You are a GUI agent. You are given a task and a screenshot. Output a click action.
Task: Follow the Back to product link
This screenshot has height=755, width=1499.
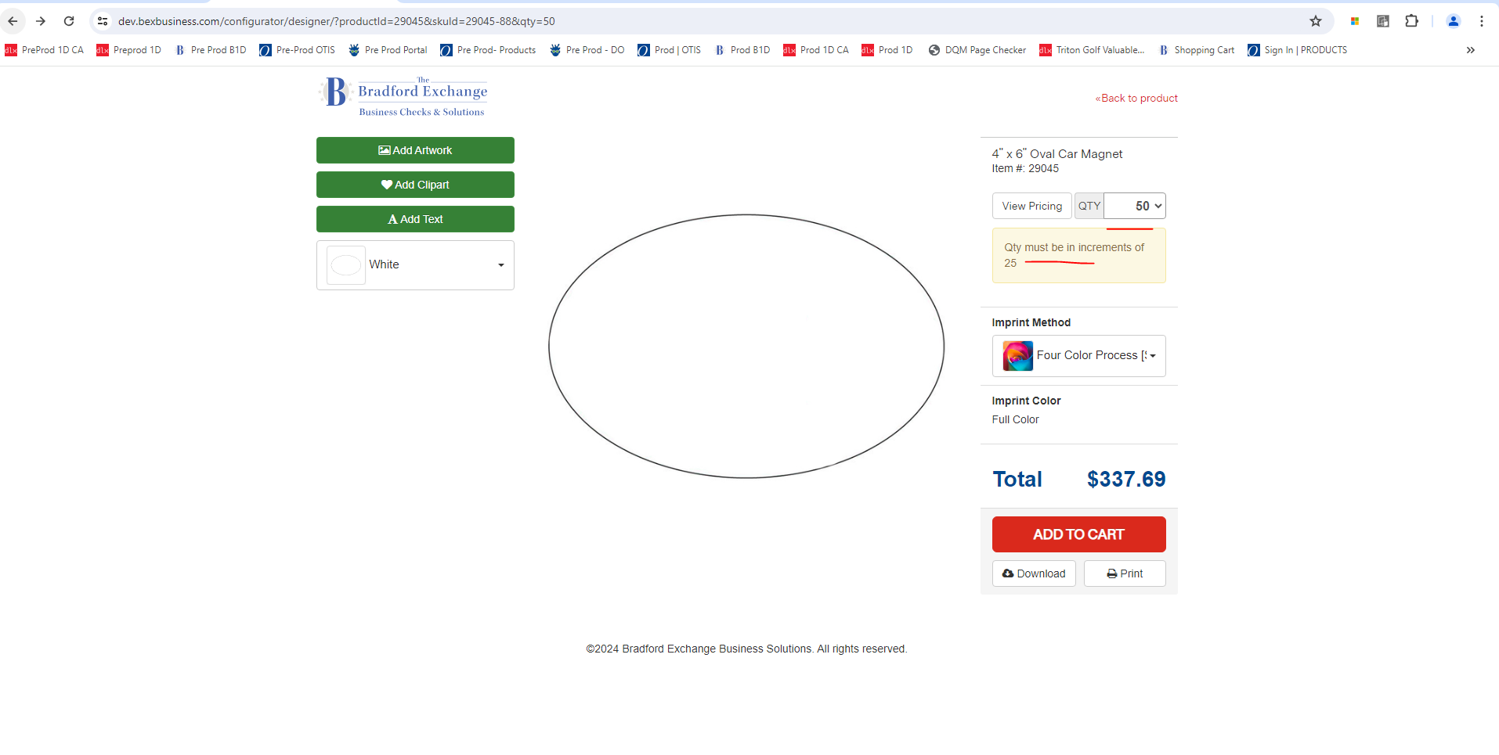(1136, 98)
